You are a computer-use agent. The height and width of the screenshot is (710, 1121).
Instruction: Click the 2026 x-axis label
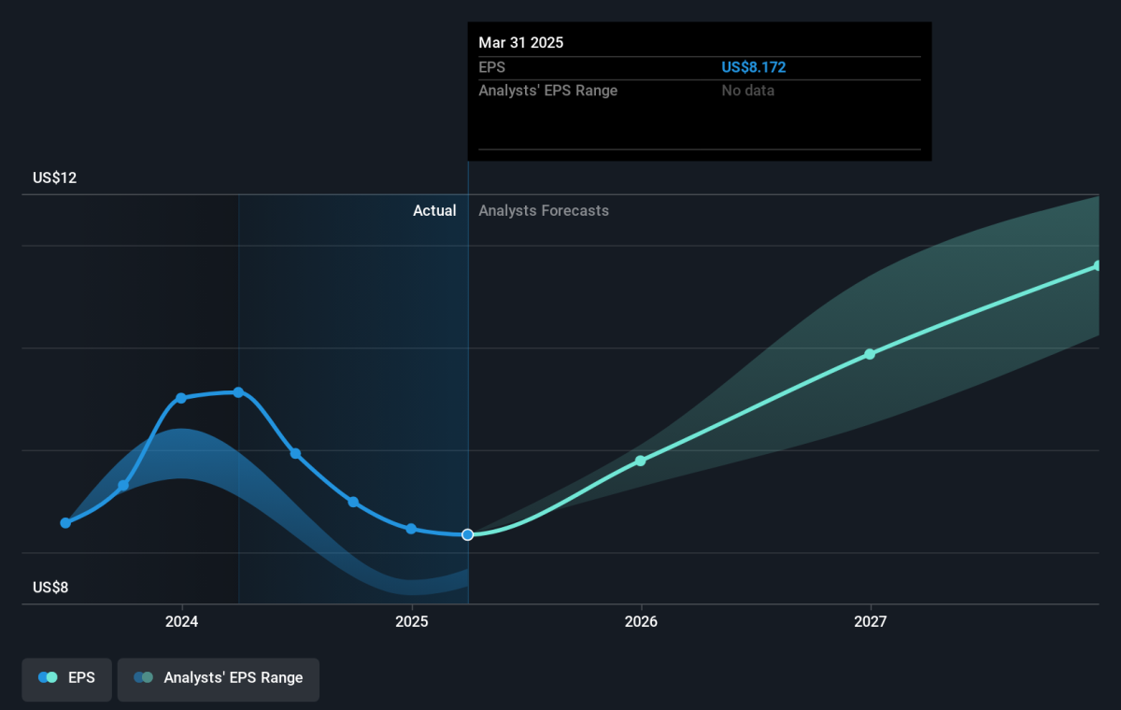pyautogui.click(x=641, y=622)
